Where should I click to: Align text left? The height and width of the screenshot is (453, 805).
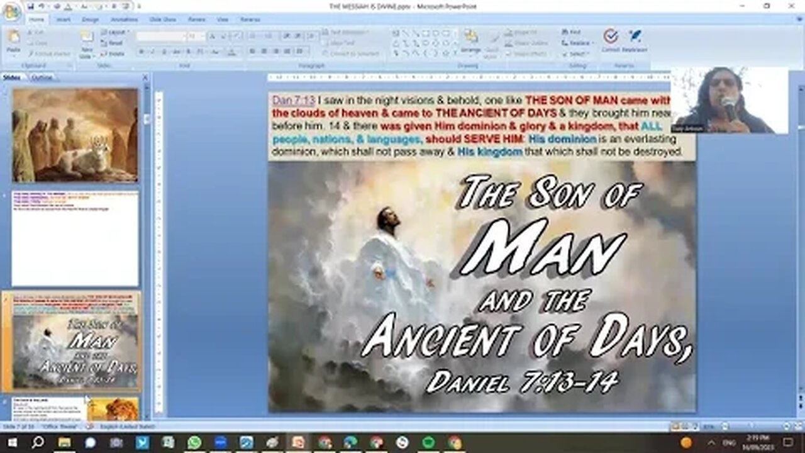[252, 51]
